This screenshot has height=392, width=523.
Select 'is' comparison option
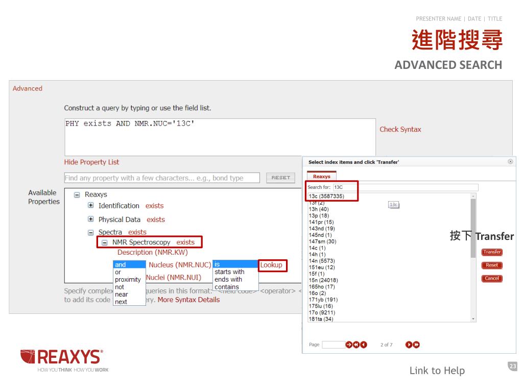pos(235,264)
